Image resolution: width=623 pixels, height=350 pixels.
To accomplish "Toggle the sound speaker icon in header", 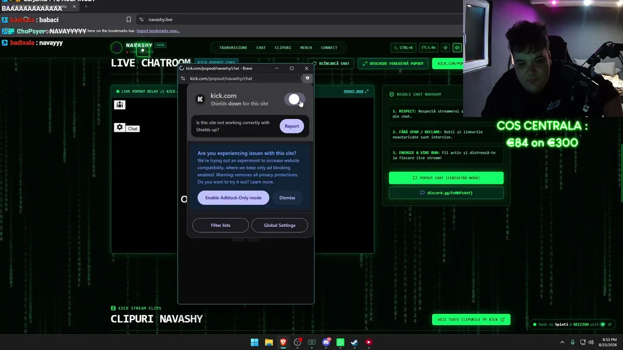I will click(457, 48).
